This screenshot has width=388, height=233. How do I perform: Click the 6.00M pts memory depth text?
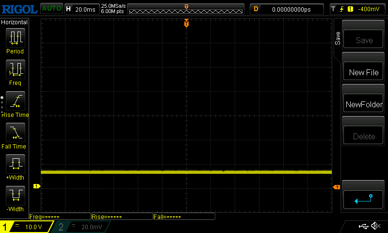113,11
